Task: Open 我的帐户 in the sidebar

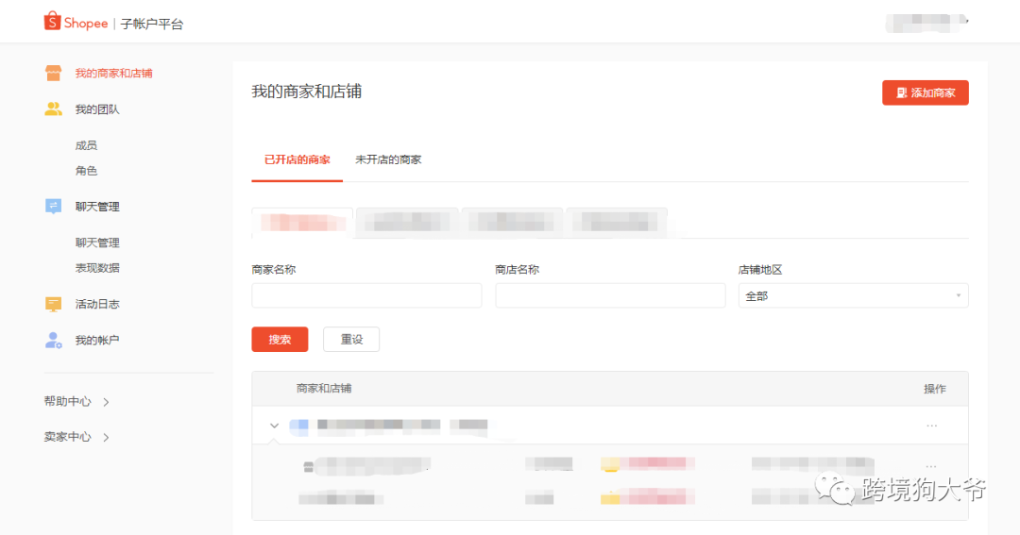Action: click(x=97, y=340)
